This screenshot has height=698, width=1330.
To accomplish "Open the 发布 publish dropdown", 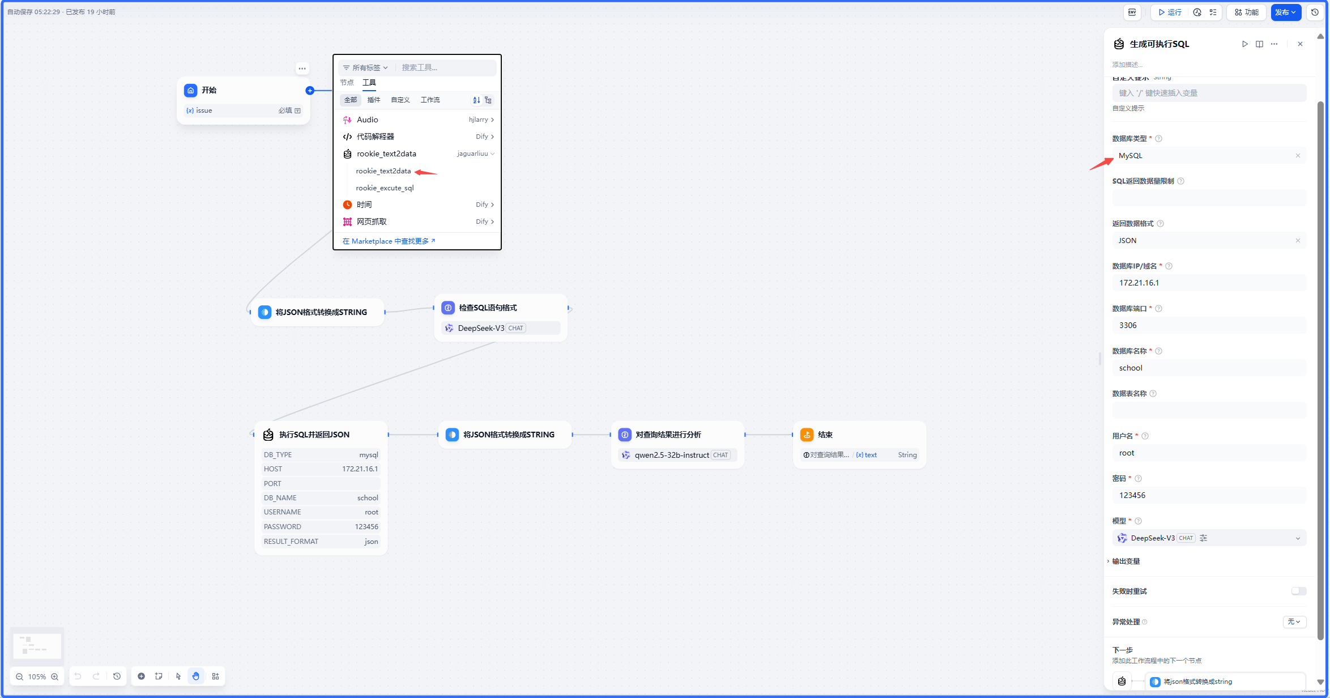I will (x=1285, y=12).
